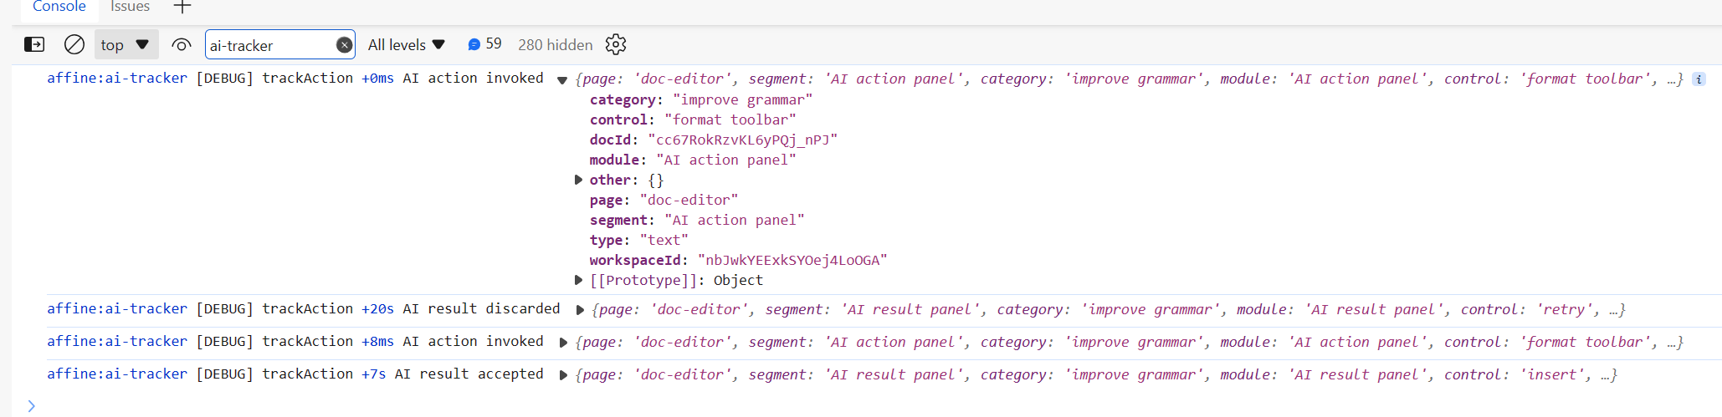Open the plus button to add tab
Viewport: 1722px width, 417px height.
[182, 8]
